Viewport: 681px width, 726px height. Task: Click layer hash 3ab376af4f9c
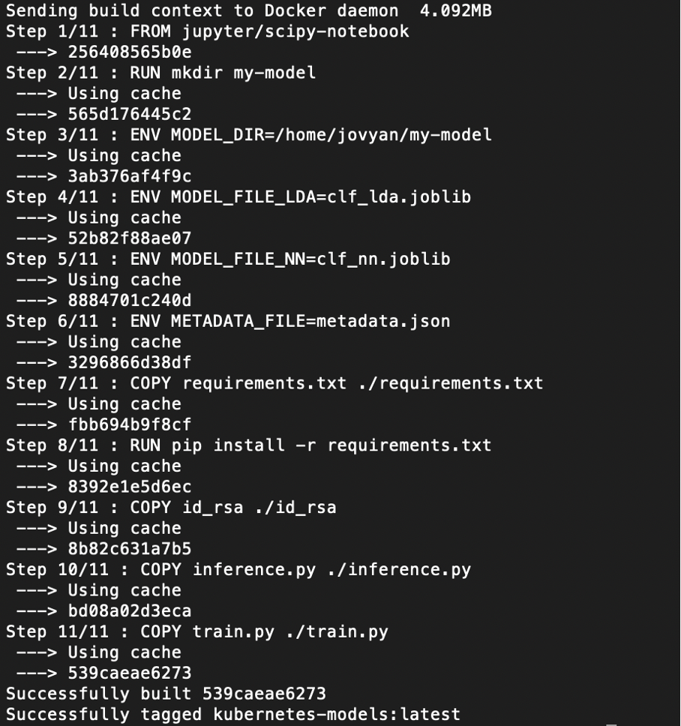tap(129, 176)
